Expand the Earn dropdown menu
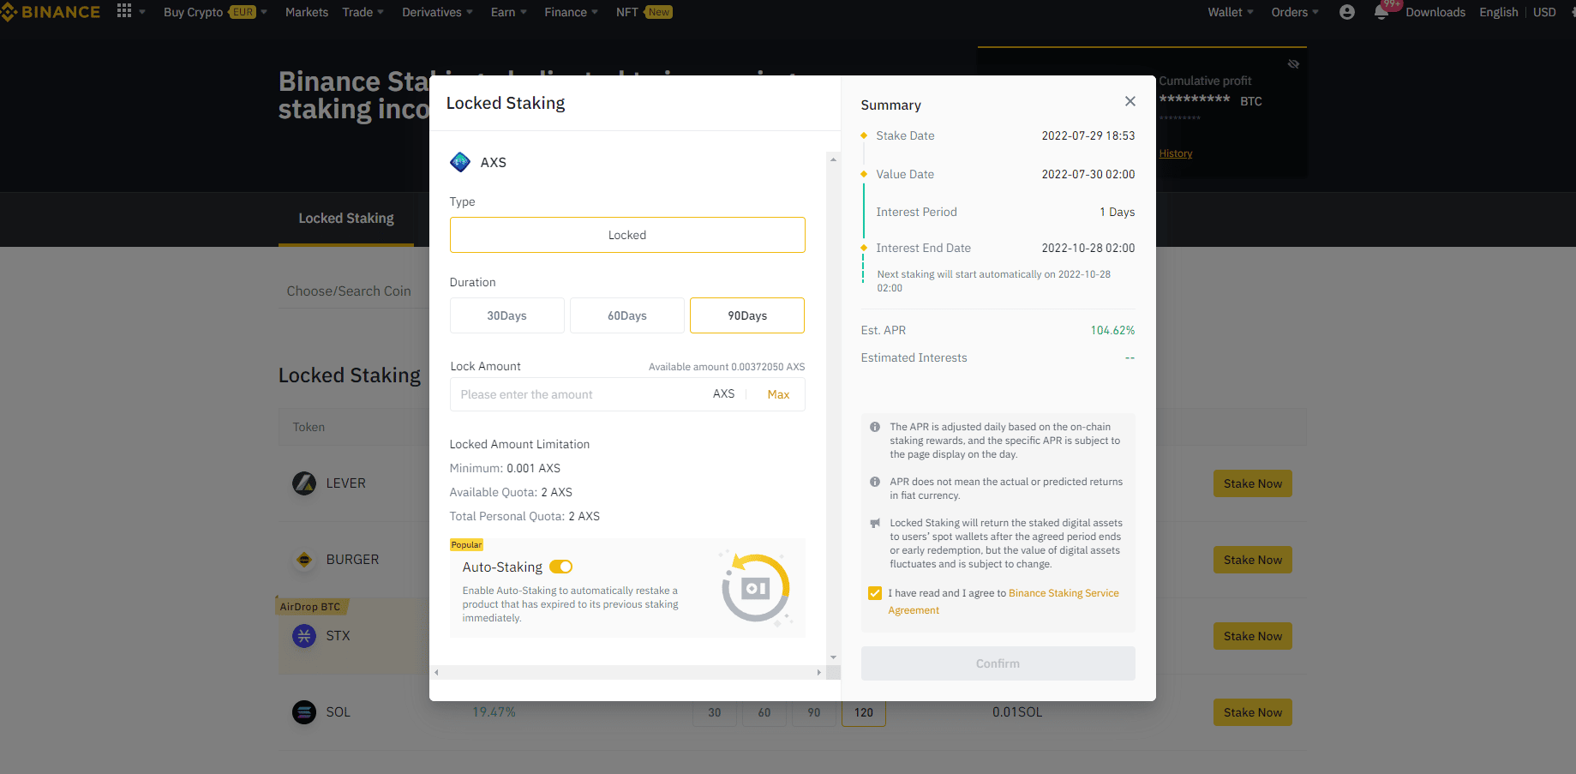The height and width of the screenshot is (774, 1576). tap(508, 12)
